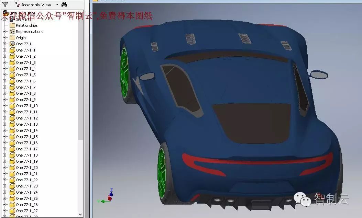Image resolution: width=362 pixels, height=218 pixels.
Task: Expand the One 77-1_18 node
Action: [x=4, y=155]
